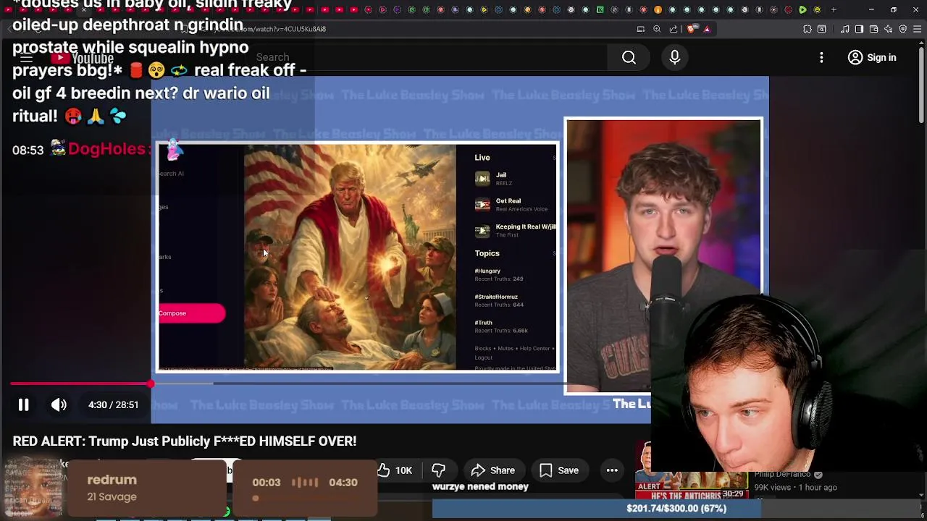The image size is (927, 521).
Task: Pause the YouTube video
Action: click(23, 405)
